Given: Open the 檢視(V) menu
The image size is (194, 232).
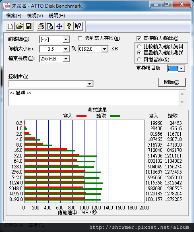Looking at the screenshot, I should point(35,16).
